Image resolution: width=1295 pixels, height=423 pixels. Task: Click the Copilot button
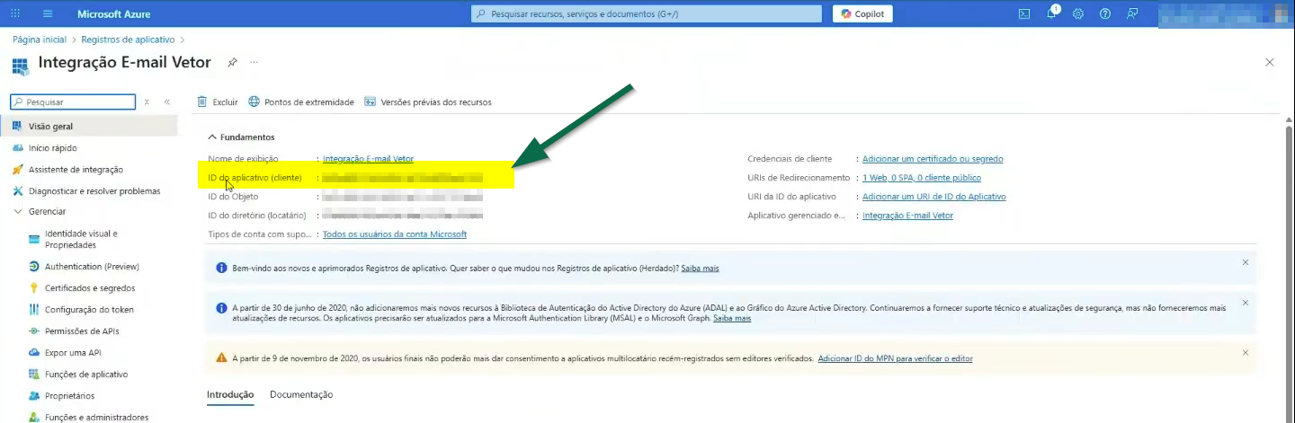(x=863, y=13)
